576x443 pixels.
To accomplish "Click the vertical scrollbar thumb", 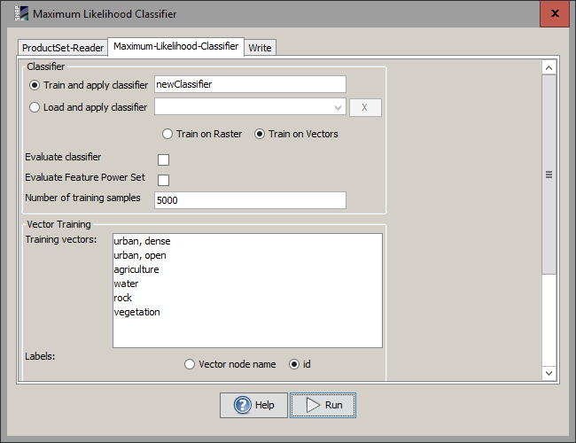I will [x=549, y=175].
